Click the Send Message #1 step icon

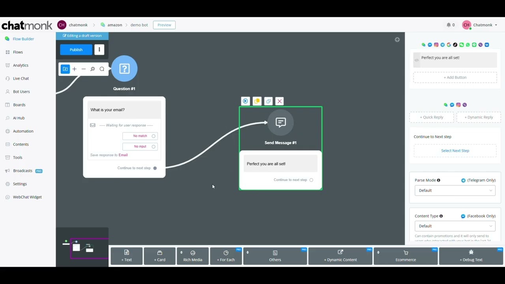tap(281, 122)
